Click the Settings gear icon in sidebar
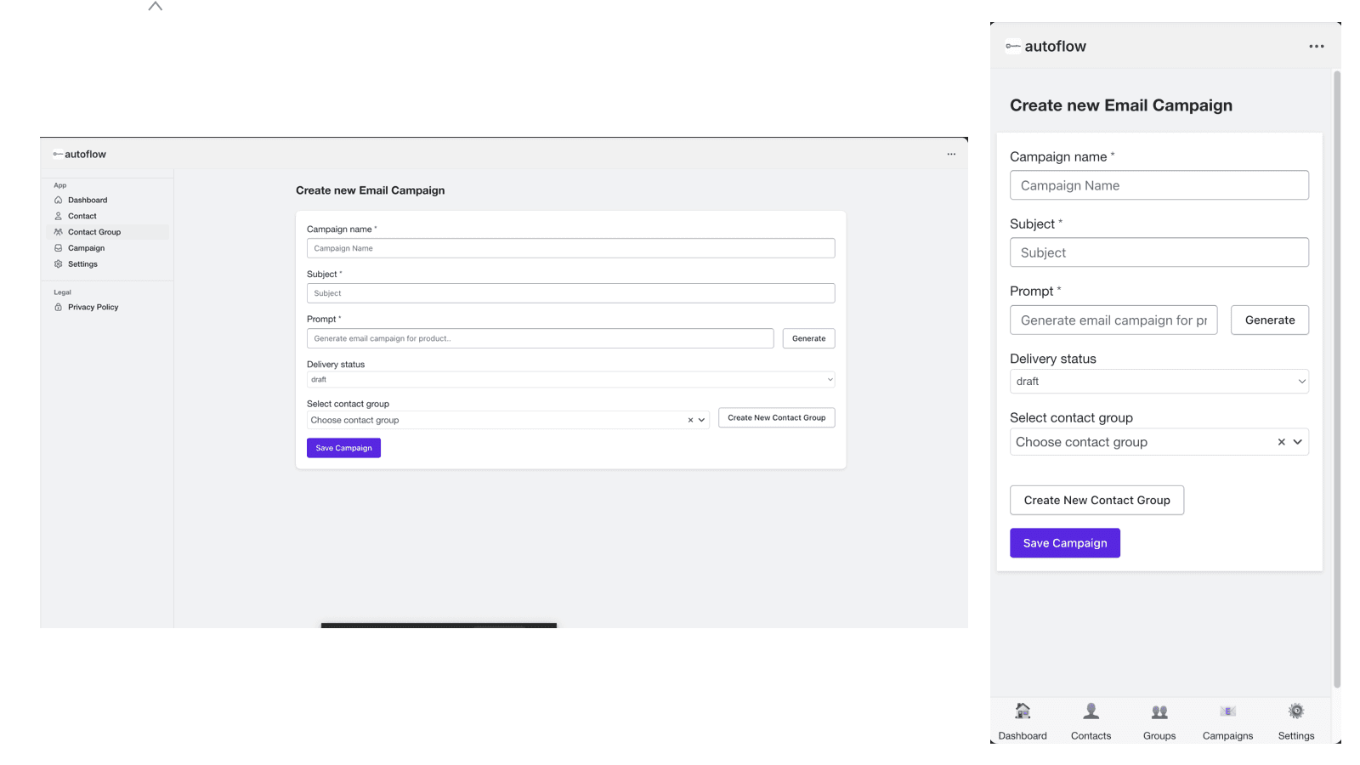The height and width of the screenshot is (765, 1360). coord(59,263)
